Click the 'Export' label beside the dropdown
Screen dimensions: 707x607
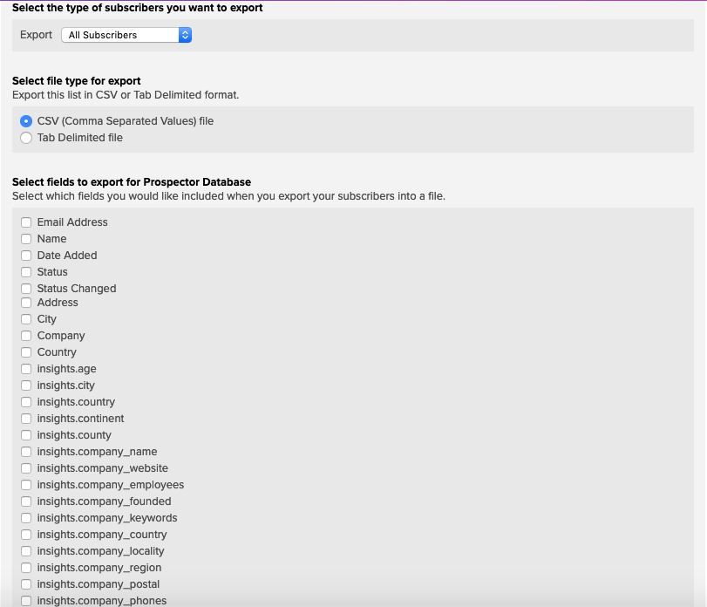pyautogui.click(x=36, y=35)
